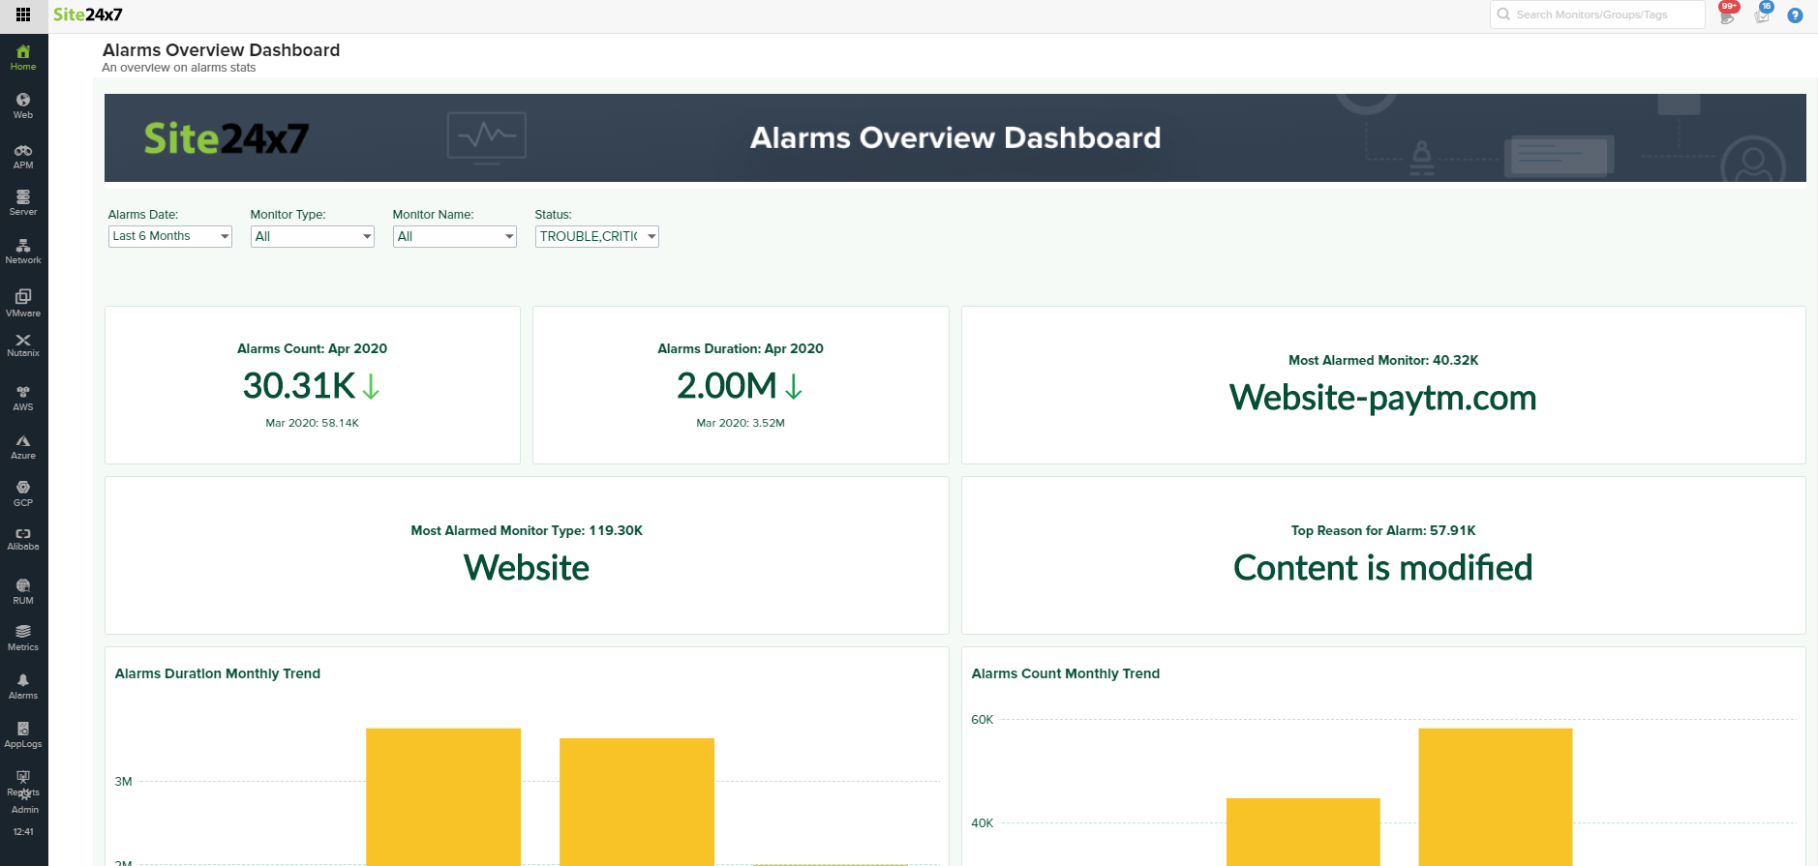1818x866 pixels.
Task: Open the AppLogs menu item
Action: [x=23, y=734]
